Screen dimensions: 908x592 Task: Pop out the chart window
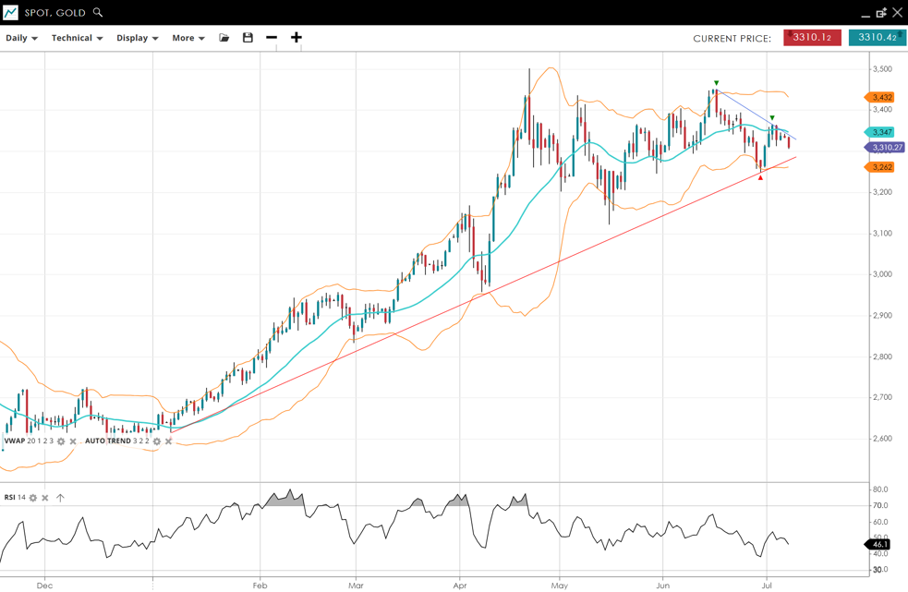pos(881,13)
